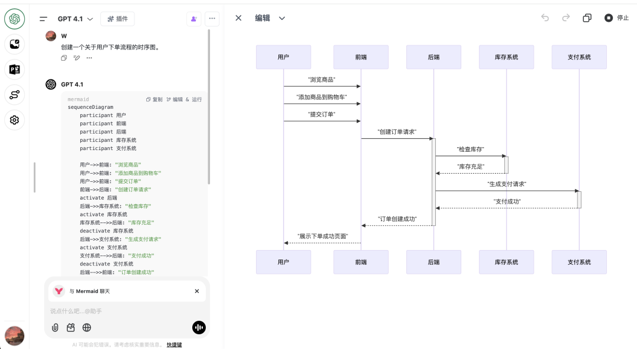The height and width of the screenshot is (349, 637).
Task: Attach a file using the paperclip icon
Action: [55, 327]
